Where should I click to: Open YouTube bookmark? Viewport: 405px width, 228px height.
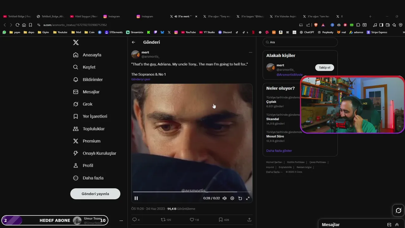tap(189, 32)
